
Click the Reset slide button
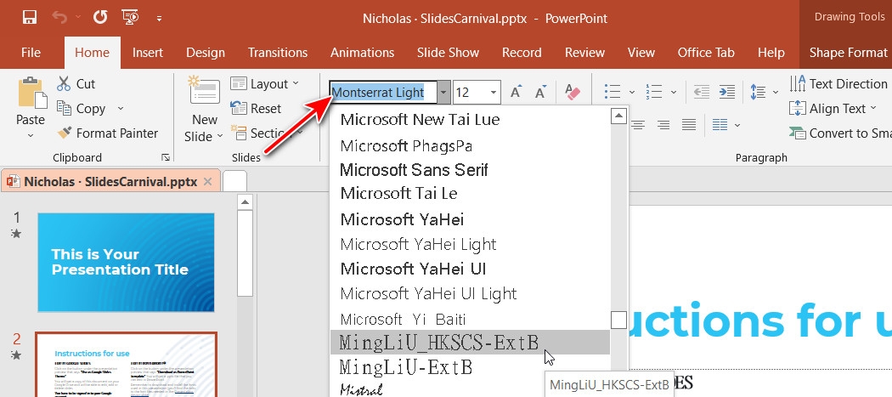[x=256, y=108]
